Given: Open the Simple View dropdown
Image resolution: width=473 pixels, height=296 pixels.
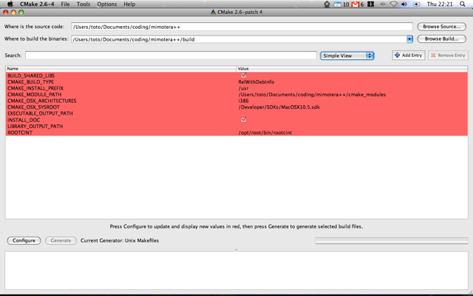Looking at the screenshot, I should pyautogui.click(x=347, y=55).
